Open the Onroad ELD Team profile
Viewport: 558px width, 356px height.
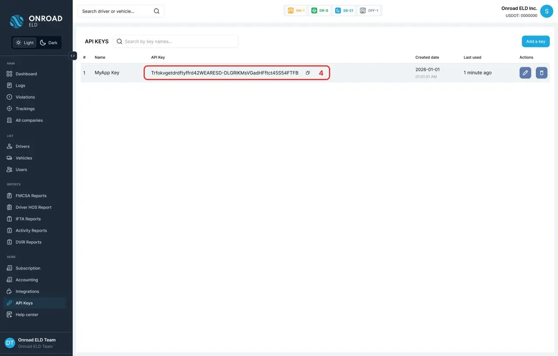(37, 343)
